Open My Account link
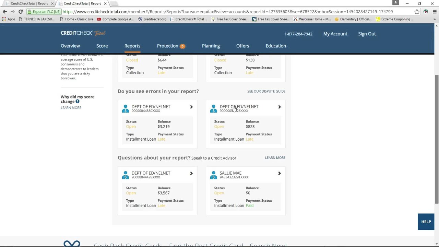 click(335, 34)
